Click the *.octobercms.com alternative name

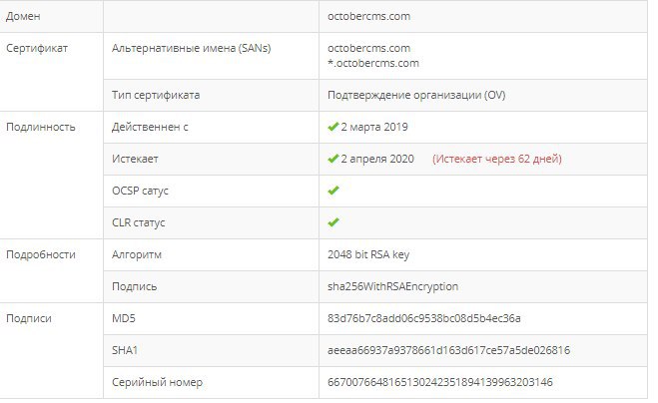click(x=373, y=63)
